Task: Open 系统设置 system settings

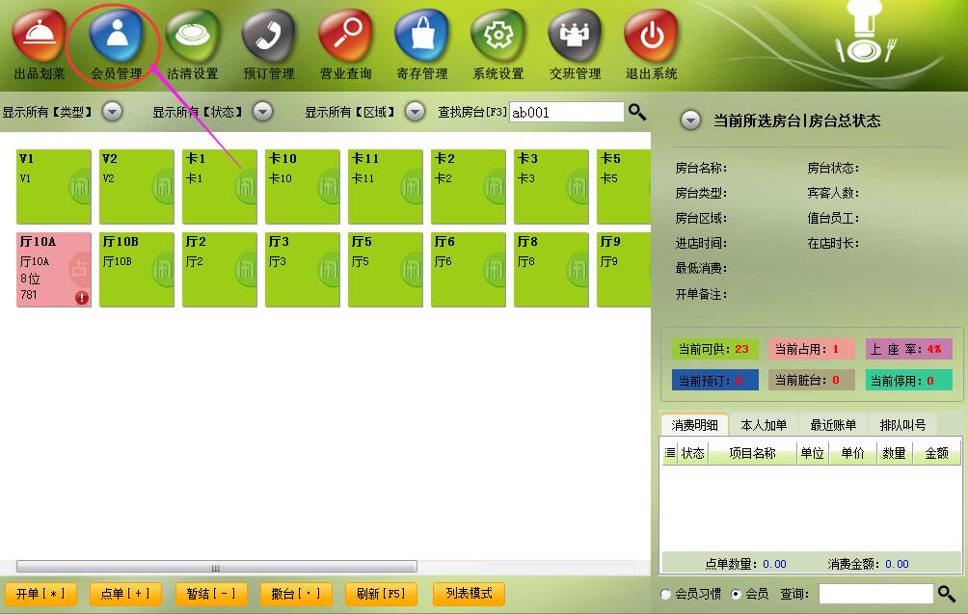Action: coord(498,37)
